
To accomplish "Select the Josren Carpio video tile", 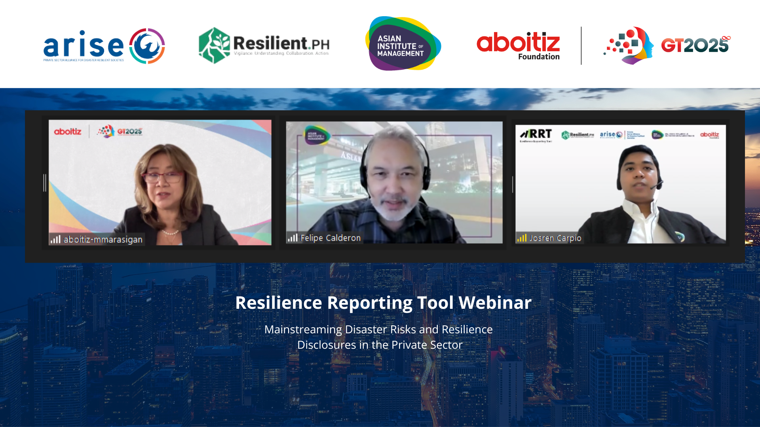I will coord(621,184).
